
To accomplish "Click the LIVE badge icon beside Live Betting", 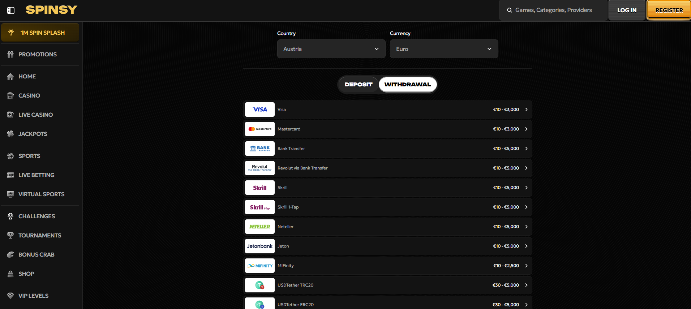I will point(10,175).
